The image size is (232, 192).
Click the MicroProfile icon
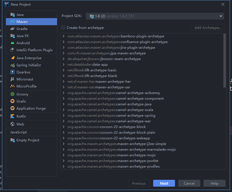(x=12, y=86)
